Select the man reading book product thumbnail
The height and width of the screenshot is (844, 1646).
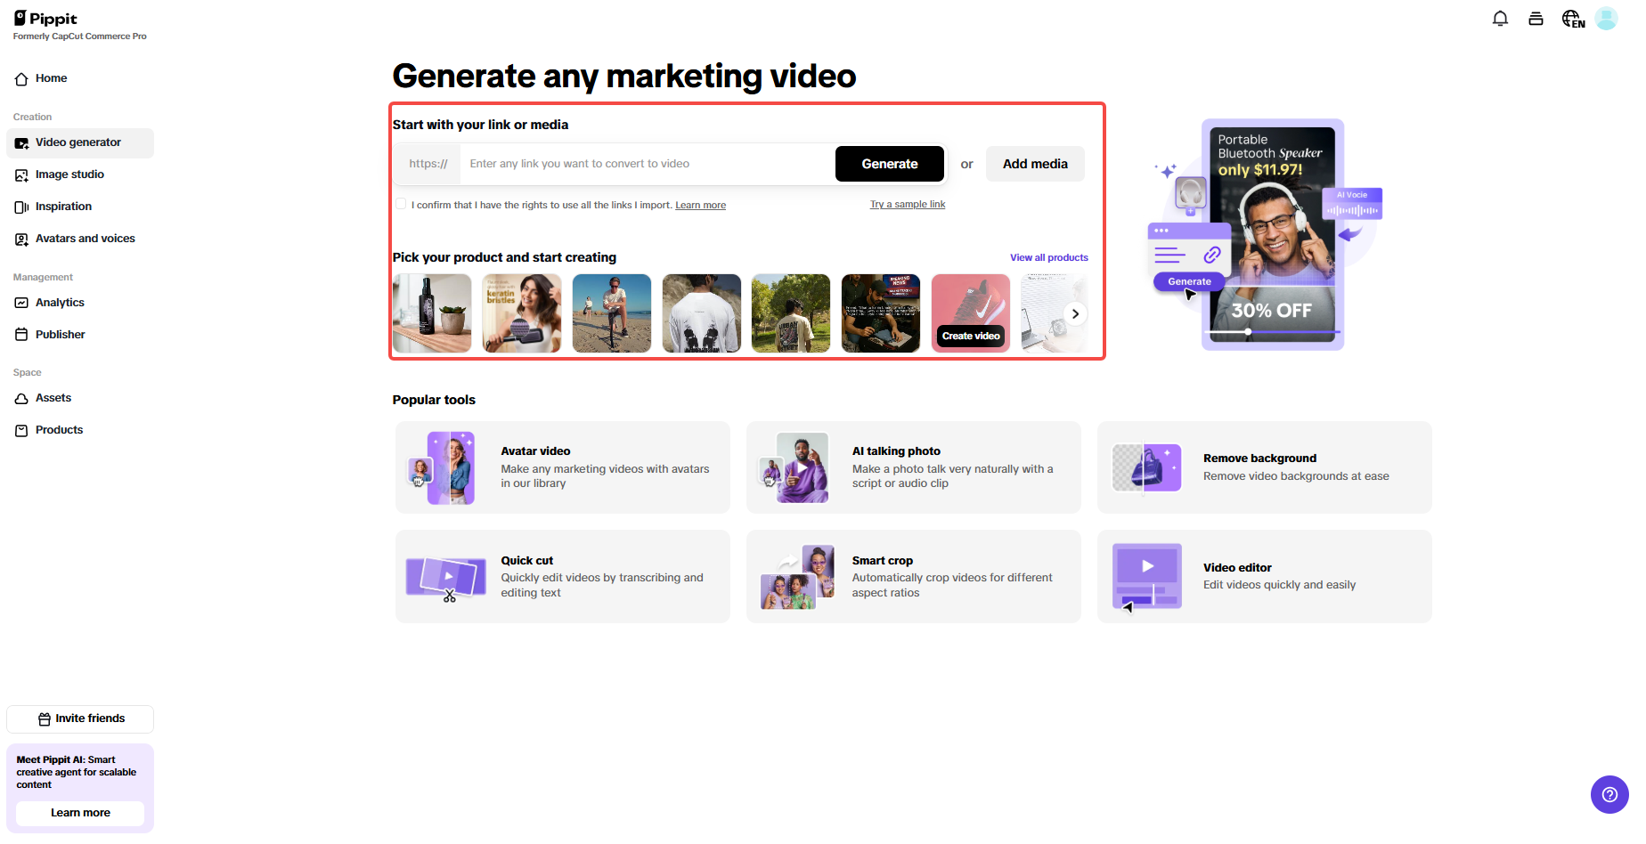click(881, 313)
